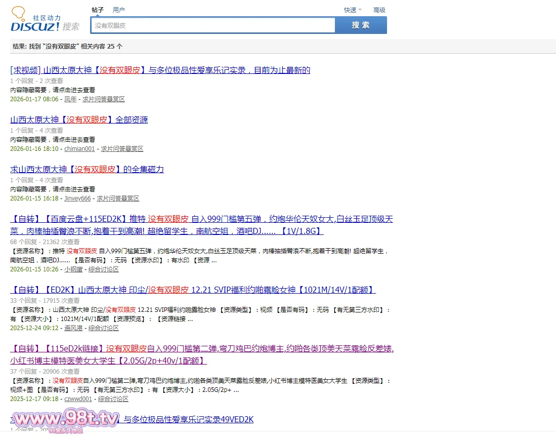Screen dimensions: 556x438
Task: Open author chimian001's profile
Action: pos(79,149)
